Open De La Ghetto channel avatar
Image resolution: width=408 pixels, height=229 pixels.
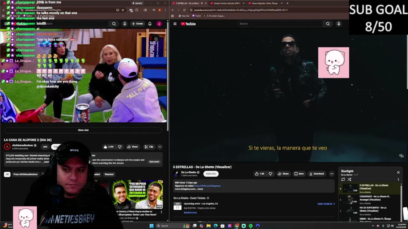tap(176, 174)
